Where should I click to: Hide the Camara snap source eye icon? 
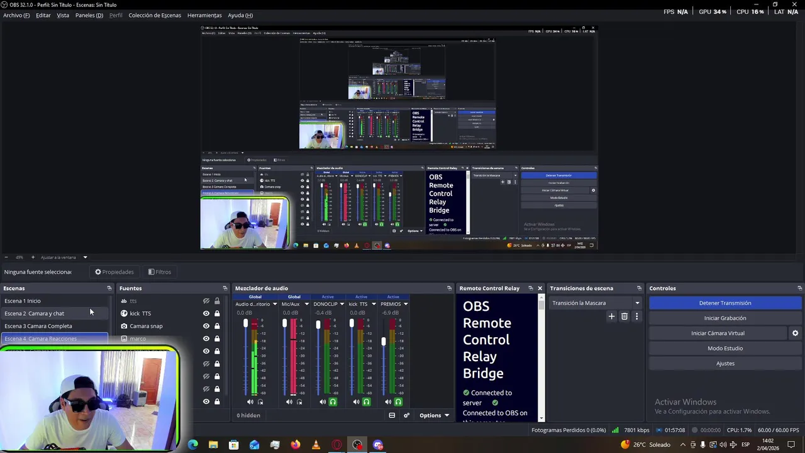(206, 326)
